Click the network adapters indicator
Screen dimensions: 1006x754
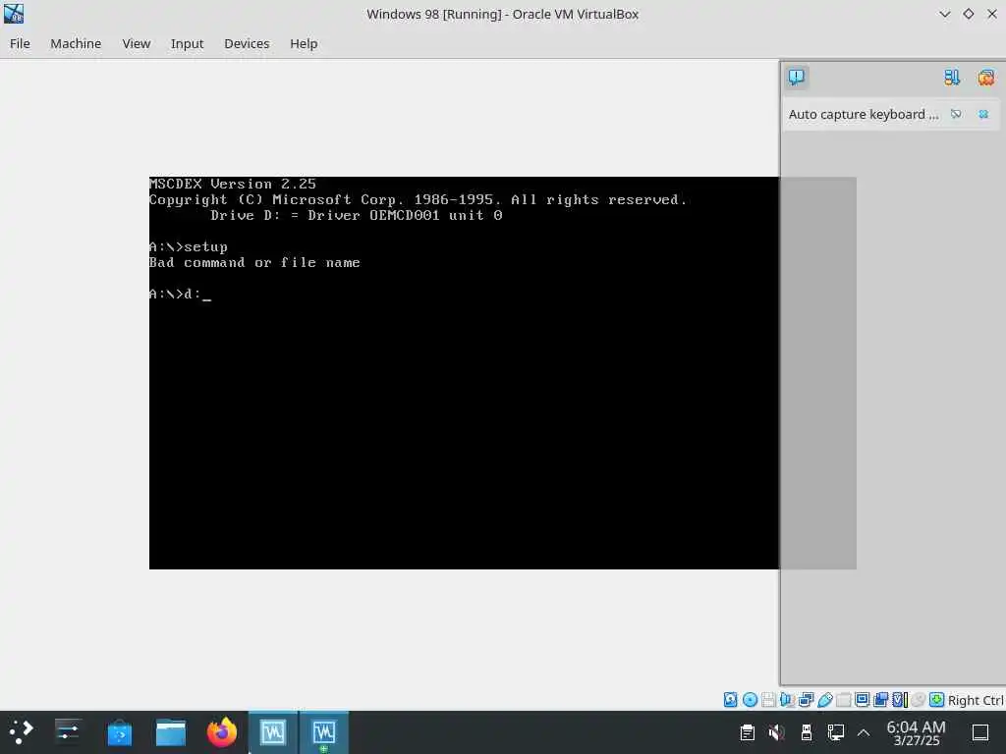[x=806, y=699]
